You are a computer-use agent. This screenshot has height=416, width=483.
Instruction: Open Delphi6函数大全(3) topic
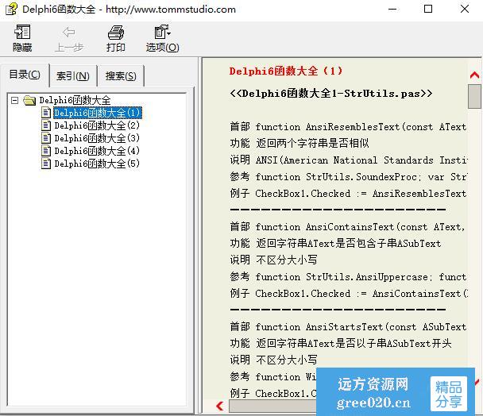coord(97,138)
